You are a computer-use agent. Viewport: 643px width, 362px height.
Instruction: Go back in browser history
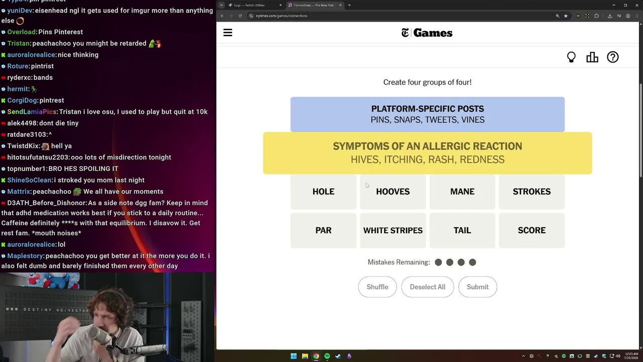222,16
